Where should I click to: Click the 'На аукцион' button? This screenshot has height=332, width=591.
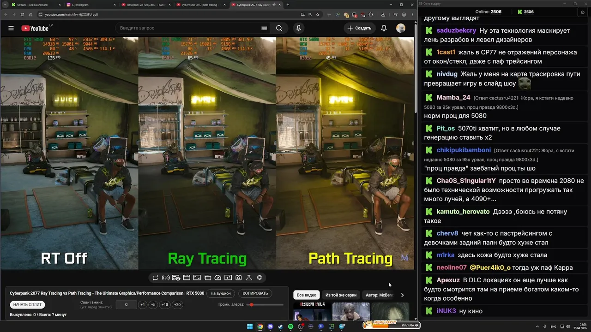coord(221,293)
